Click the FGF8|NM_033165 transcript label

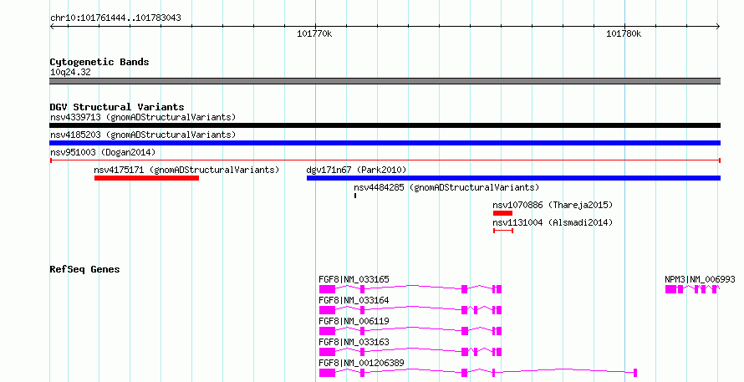click(x=354, y=279)
